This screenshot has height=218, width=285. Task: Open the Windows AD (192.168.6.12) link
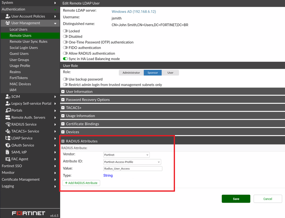(134, 12)
